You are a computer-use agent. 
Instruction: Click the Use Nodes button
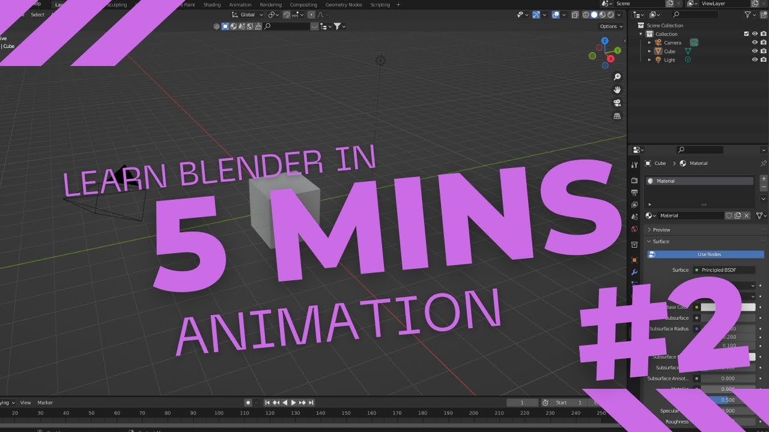(706, 254)
